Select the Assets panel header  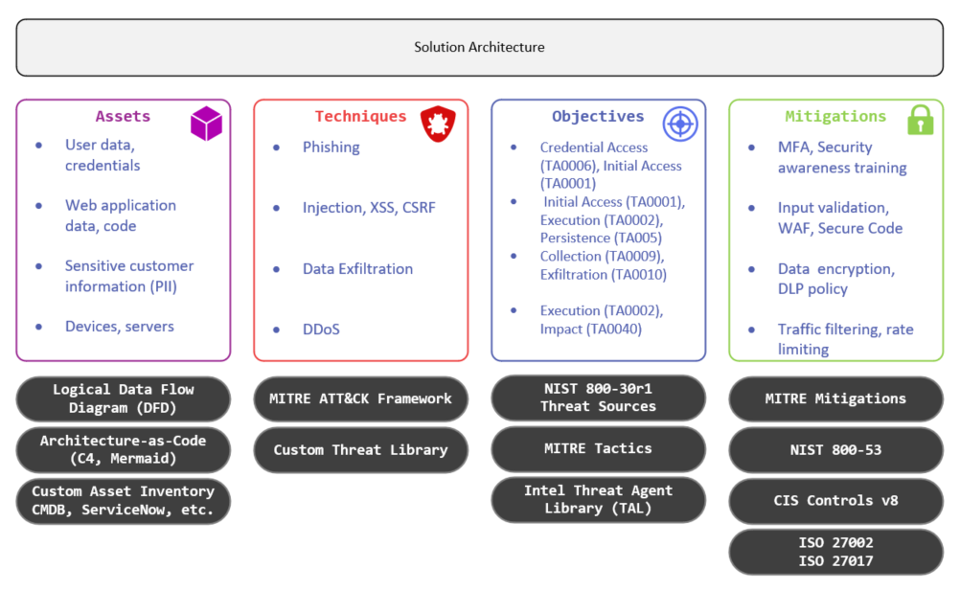pos(123,116)
